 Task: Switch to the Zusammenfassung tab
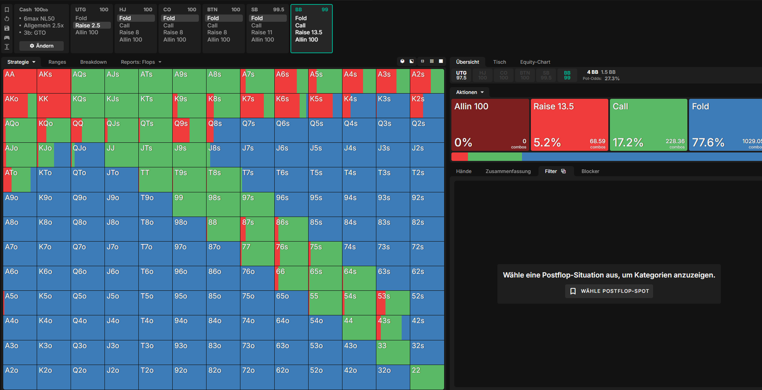pyautogui.click(x=508, y=171)
